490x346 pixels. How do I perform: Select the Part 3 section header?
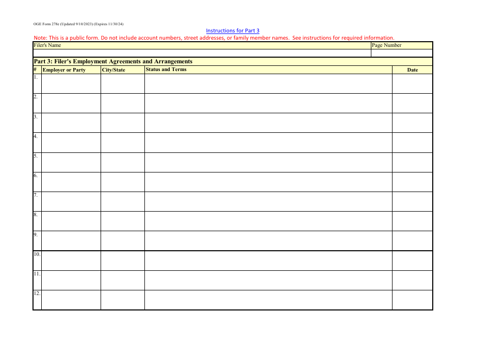(113, 61)
